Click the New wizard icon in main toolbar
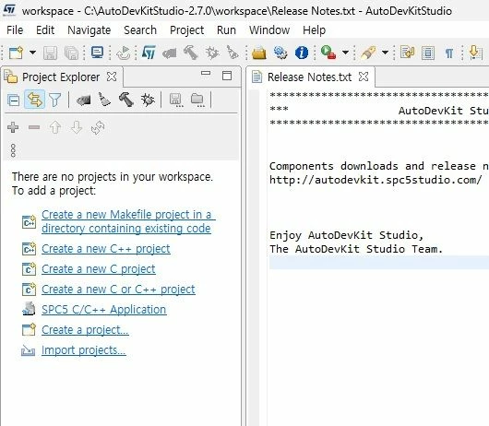Screen dimensions: 489x426 [x=16, y=53]
